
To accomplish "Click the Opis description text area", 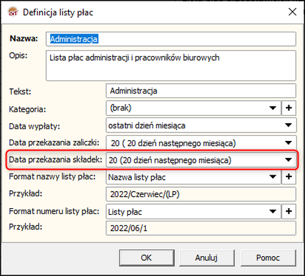I will [x=171, y=66].
